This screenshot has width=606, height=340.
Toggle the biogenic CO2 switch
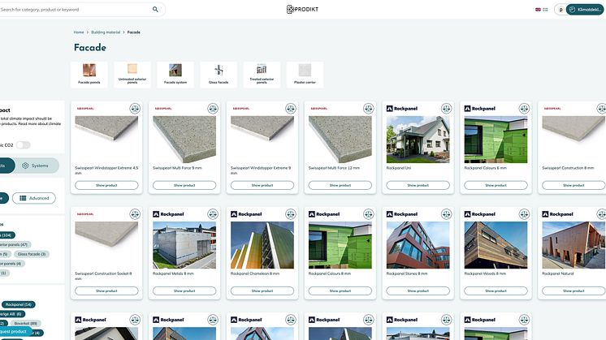click(x=23, y=145)
